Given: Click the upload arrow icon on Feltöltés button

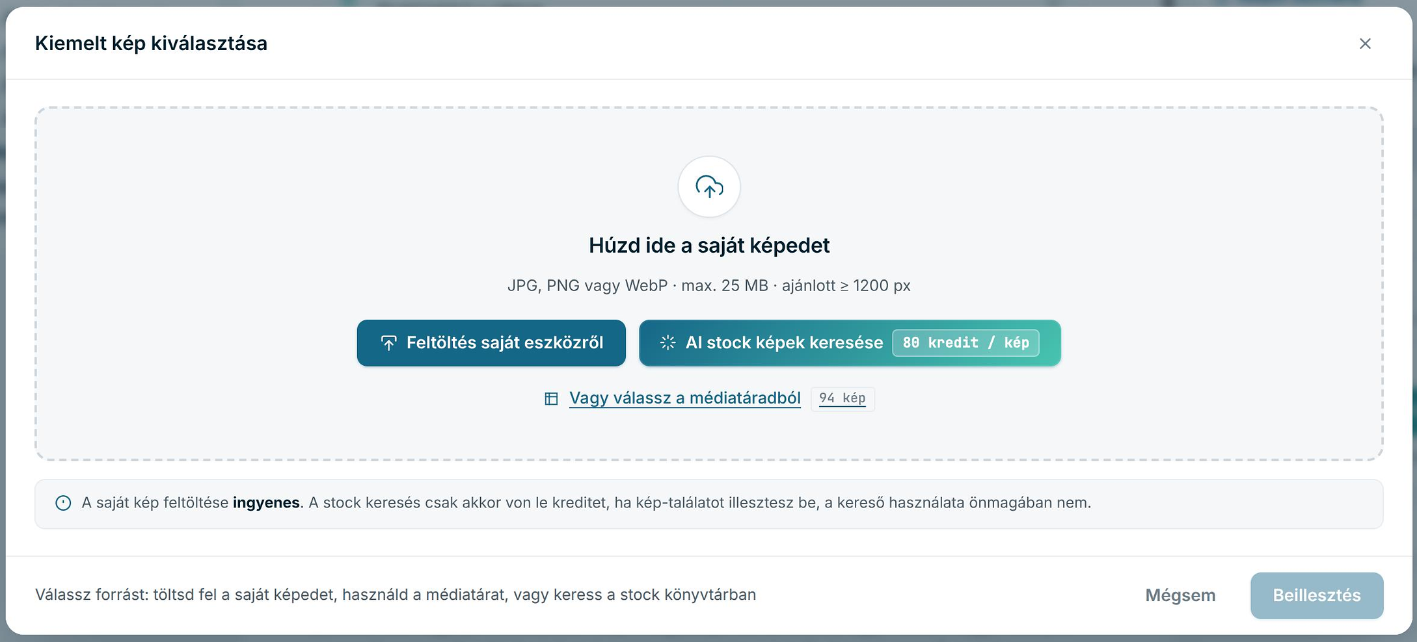Looking at the screenshot, I should [x=388, y=343].
